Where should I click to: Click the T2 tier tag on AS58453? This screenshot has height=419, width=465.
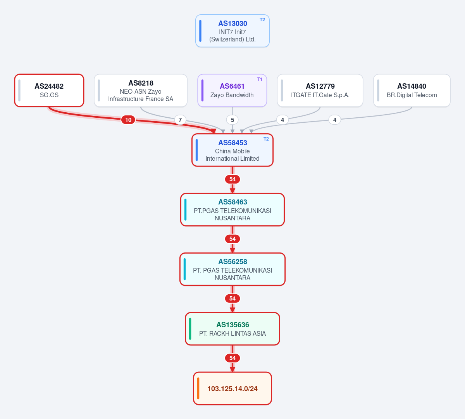(x=266, y=139)
